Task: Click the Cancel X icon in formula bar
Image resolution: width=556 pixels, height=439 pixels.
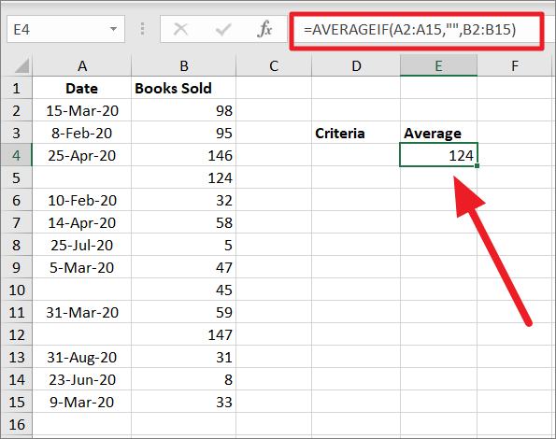Action: (181, 29)
